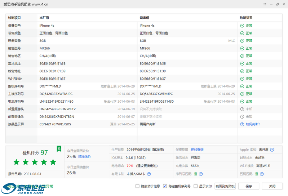288x196 pixels.
Task: Open the 精准估价 link
Action: [x=84, y=157]
